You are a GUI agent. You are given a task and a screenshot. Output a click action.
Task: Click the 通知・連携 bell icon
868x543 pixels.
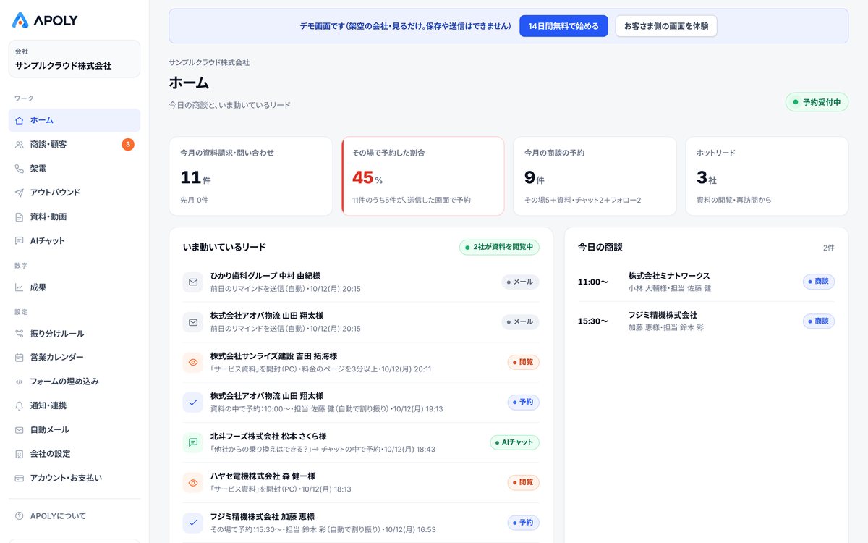coord(20,405)
